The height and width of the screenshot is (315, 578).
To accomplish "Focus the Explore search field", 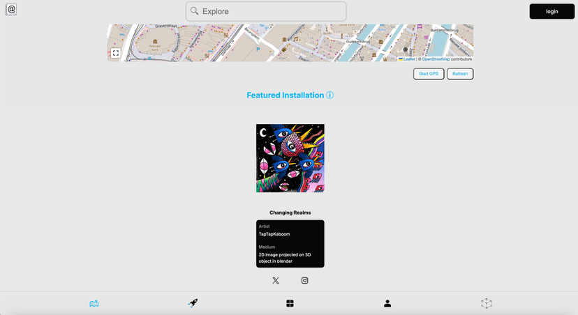I will 272,11.
